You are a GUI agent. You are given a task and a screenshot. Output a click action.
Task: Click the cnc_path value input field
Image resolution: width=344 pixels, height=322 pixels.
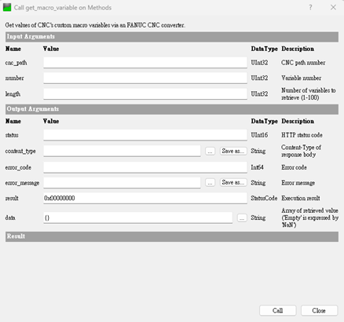click(145, 63)
